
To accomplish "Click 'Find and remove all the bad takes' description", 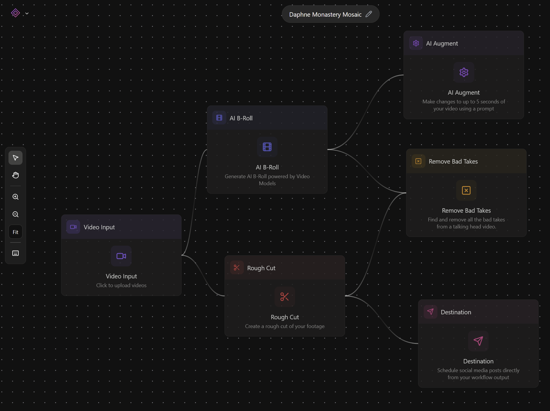I will pos(466,223).
